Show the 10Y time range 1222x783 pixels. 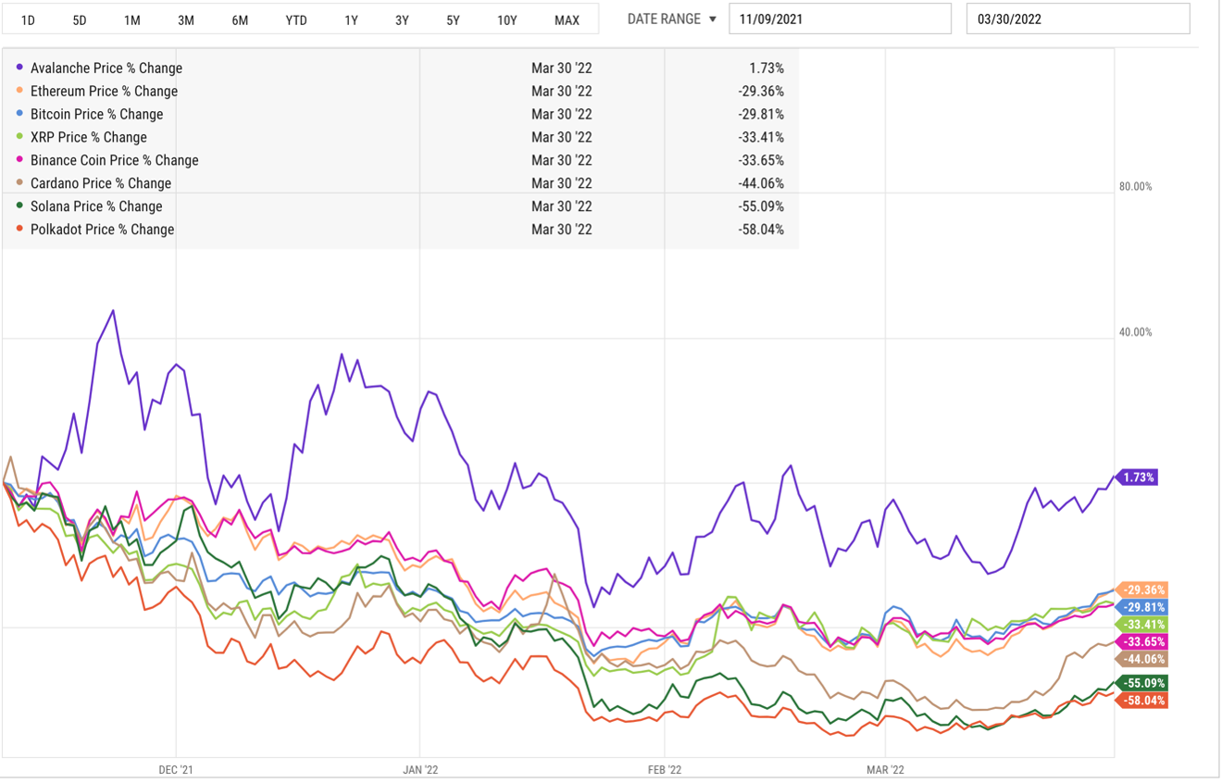(507, 19)
